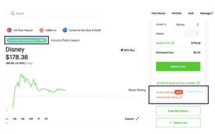Select the 3M chart range tab

coord(31,119)
